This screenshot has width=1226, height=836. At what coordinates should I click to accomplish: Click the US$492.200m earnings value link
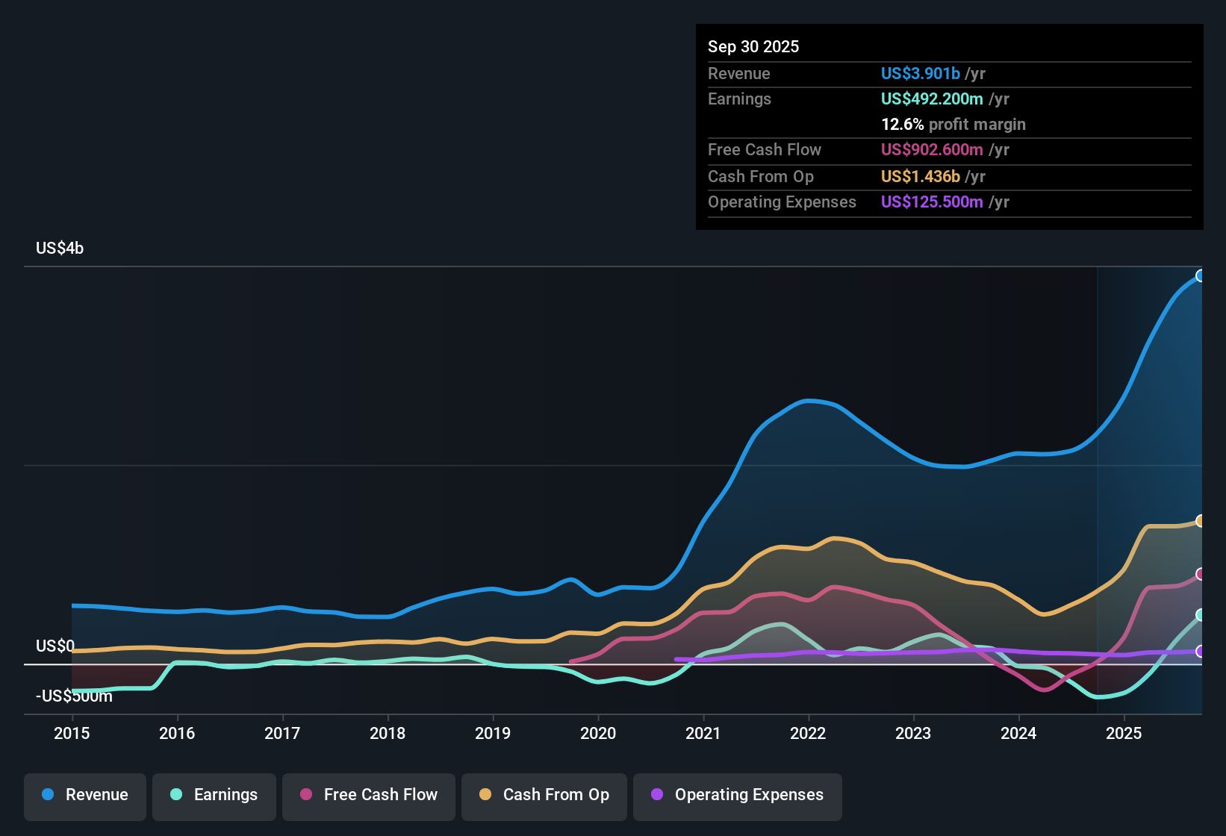pyautogui.click(x=932, y=99)
